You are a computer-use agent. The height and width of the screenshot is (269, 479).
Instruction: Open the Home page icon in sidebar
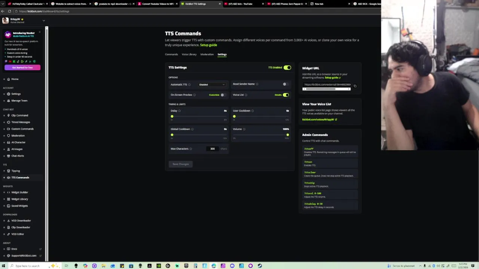pyautogui.click(x=9, y=79)
